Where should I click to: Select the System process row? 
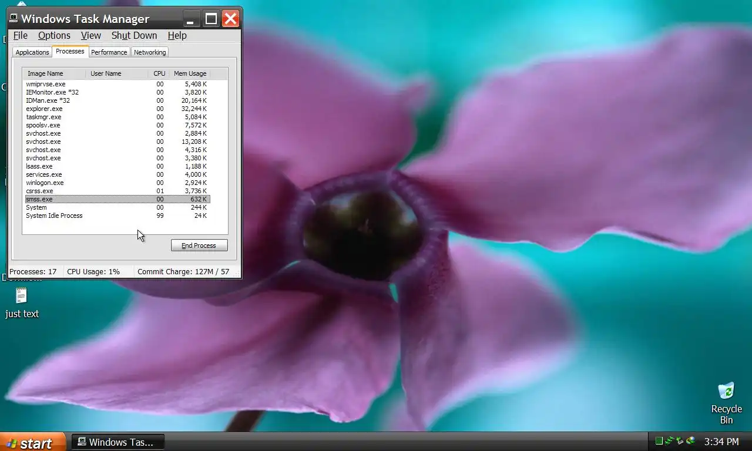[117, 207]
